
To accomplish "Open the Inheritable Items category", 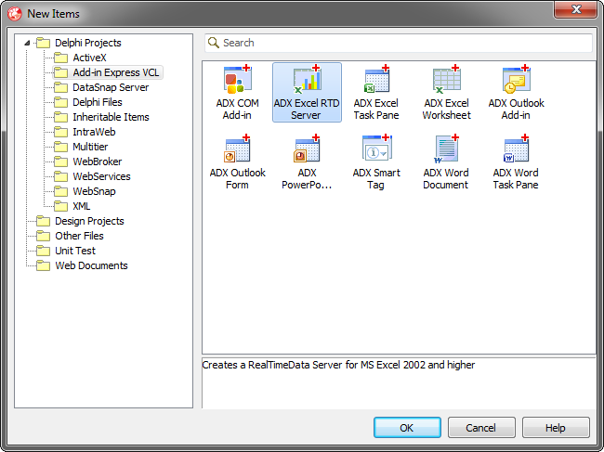I will tap(111, 117).
